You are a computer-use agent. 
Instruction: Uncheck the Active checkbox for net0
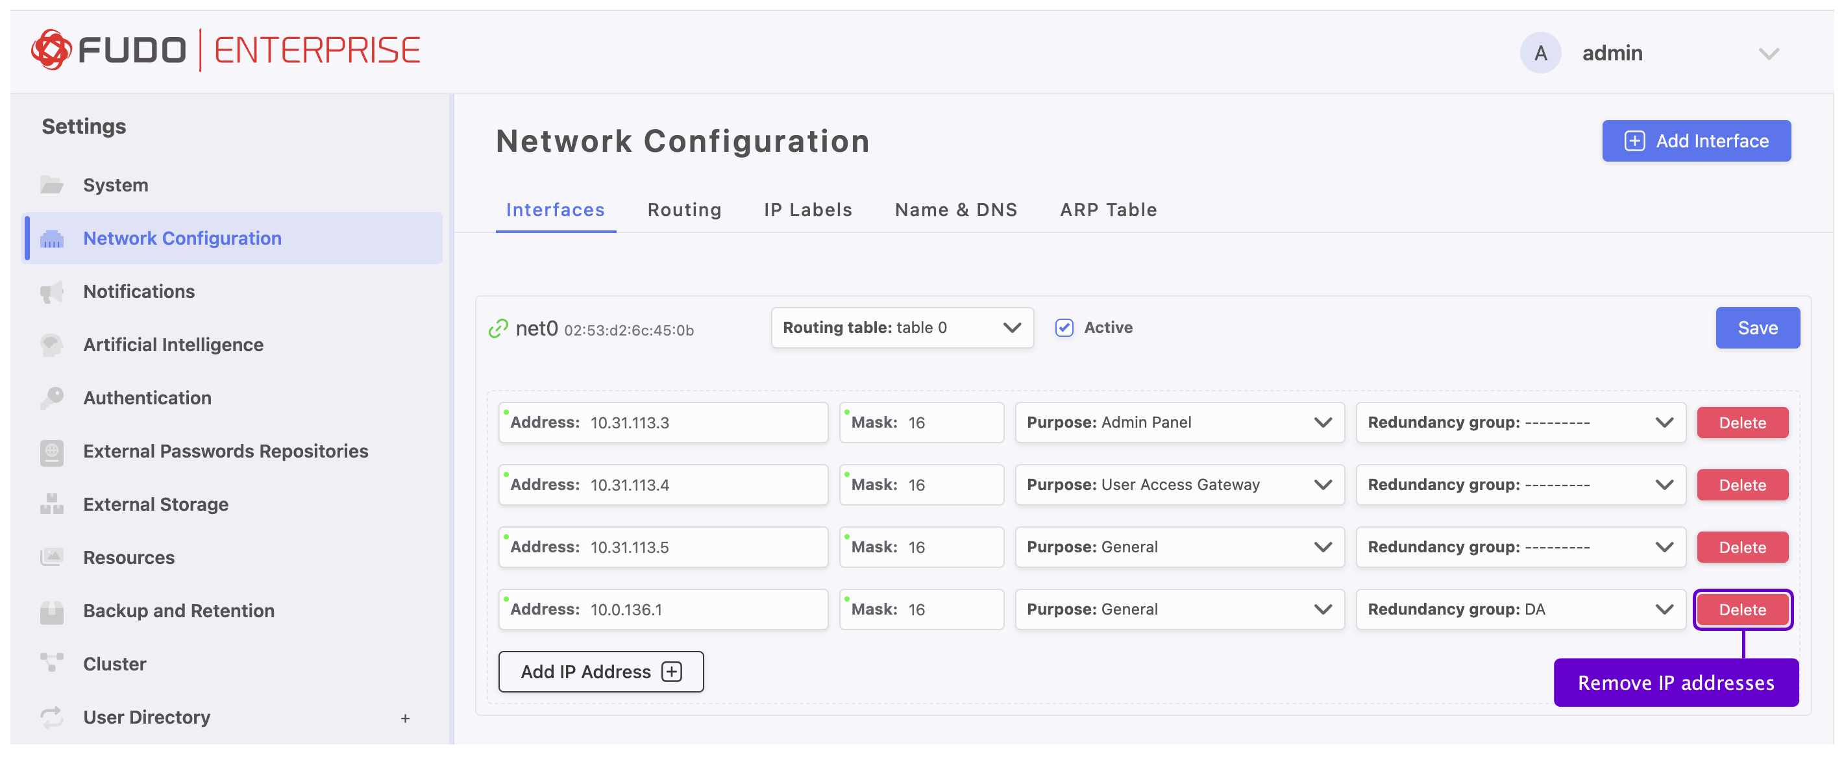[x=1064, y=328]
